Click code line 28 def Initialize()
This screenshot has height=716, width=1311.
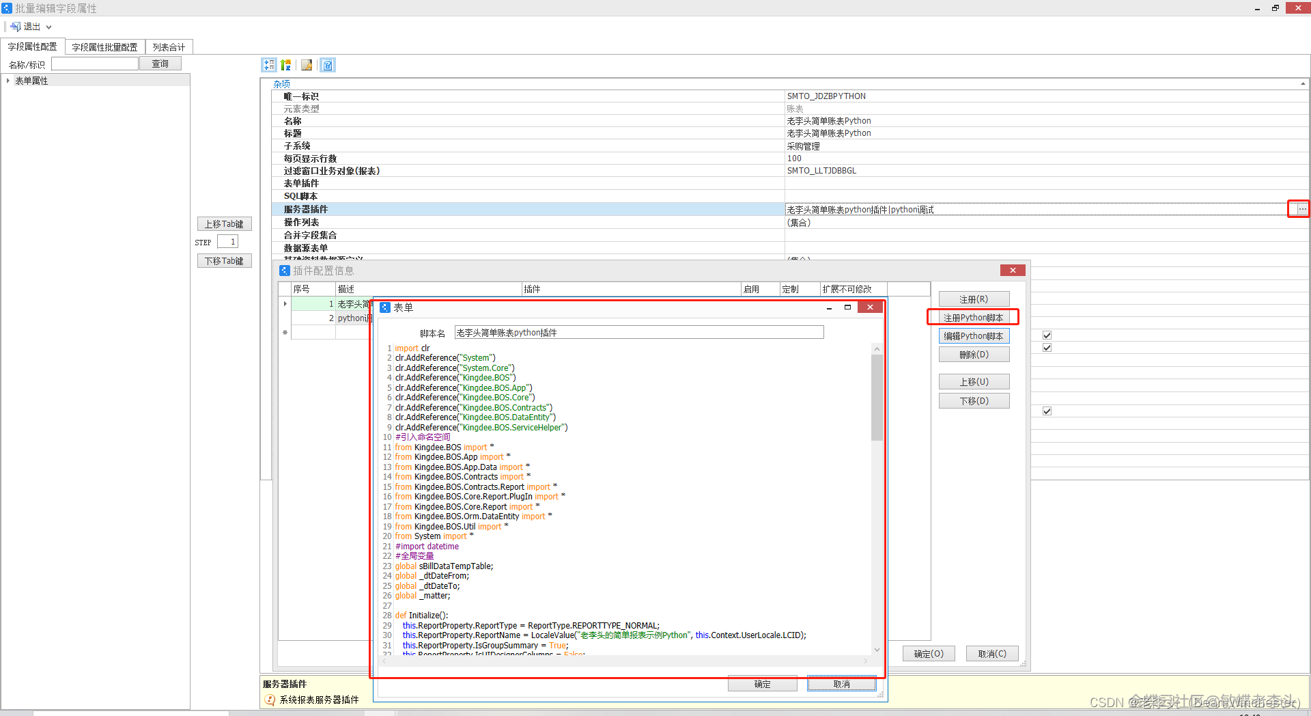[x=421, y=616]
